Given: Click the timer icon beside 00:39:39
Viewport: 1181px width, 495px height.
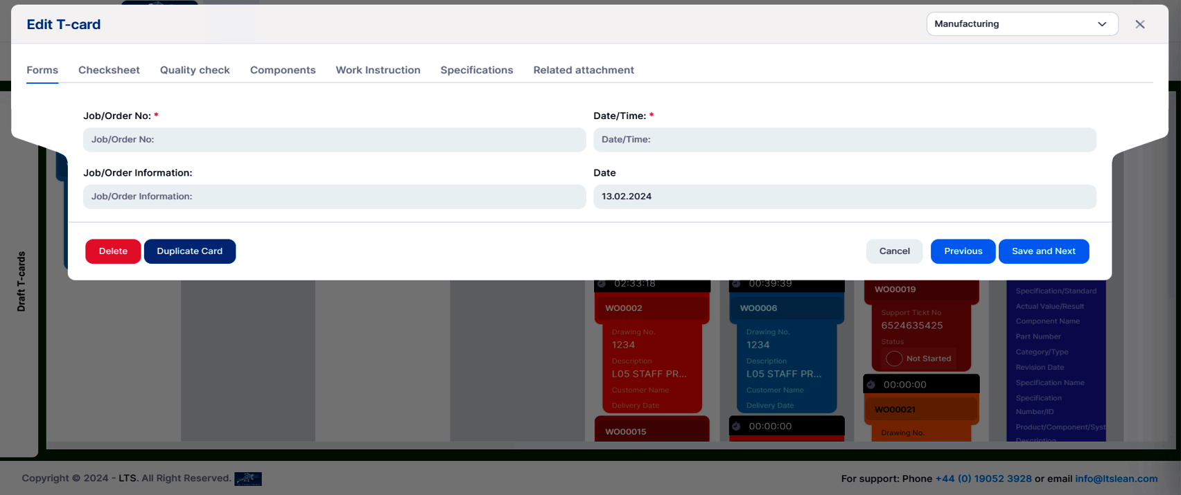Looking at the screenshot, I should tap(736, 283).
